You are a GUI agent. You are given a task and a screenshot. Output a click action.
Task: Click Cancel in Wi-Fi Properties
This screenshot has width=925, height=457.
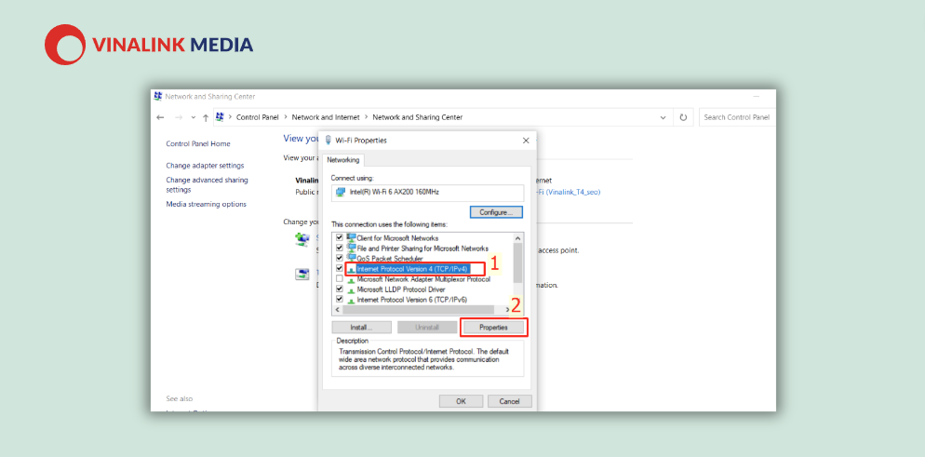pyautogui.click(x=509, y=401)
